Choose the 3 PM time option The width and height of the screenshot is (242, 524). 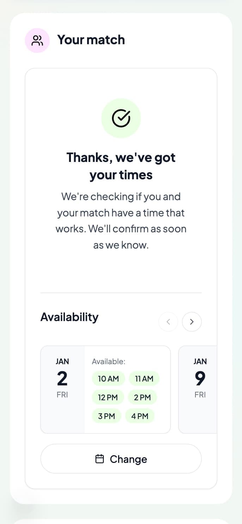(x=107, y=416)
